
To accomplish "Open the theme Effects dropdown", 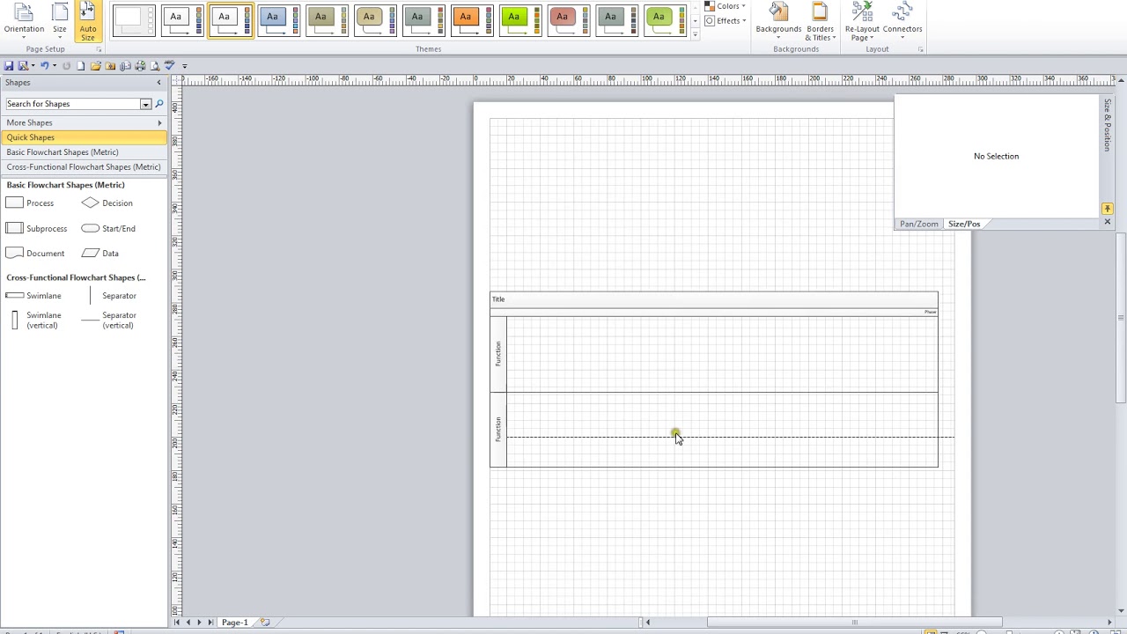I will tap(726, 20).
